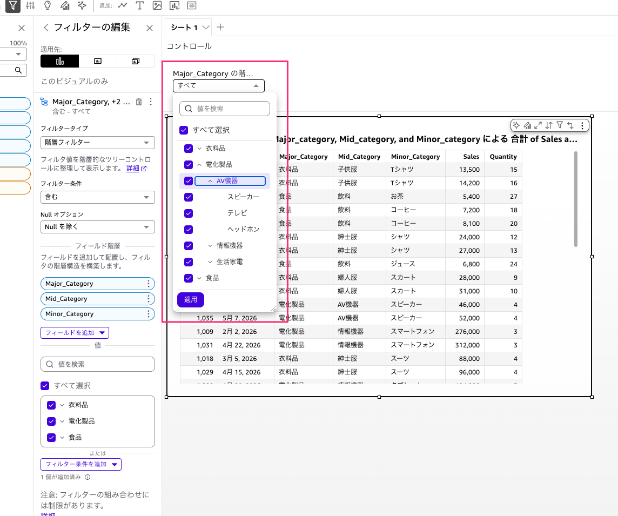
Task: Add a new sheet tab
Action: click(x=220, y=27)
